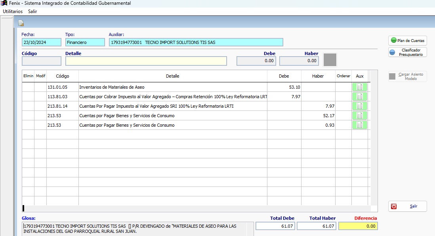Click the document icon in the top toolbar

pyautogui.click(x=21, y=23)
